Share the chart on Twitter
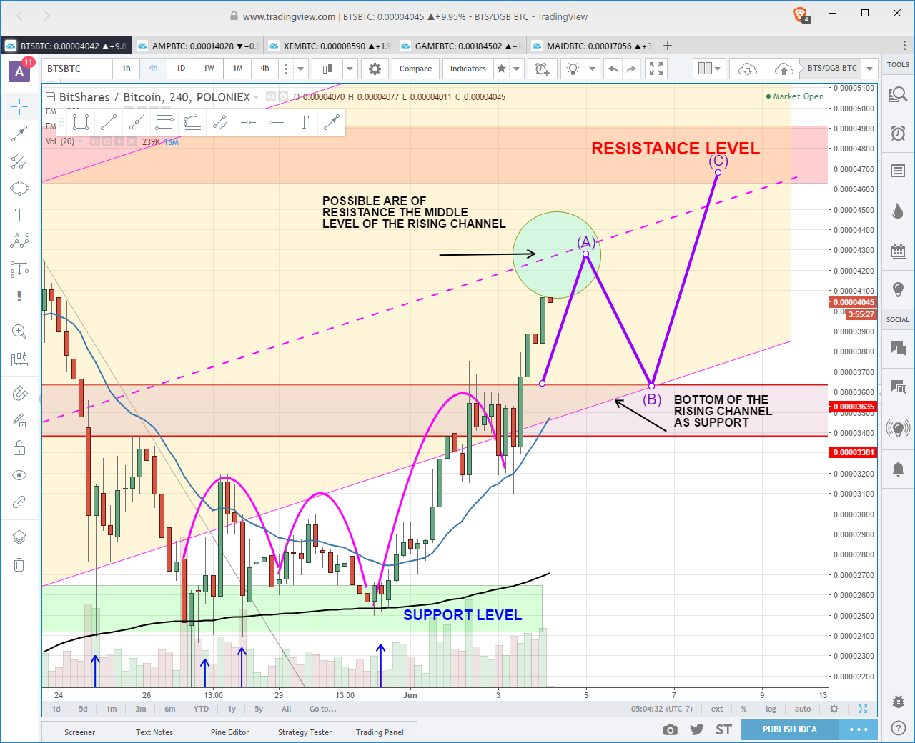 click(x=697, y=729)
